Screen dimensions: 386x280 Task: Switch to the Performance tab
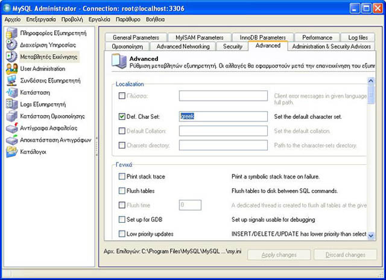tap(317, 37)
